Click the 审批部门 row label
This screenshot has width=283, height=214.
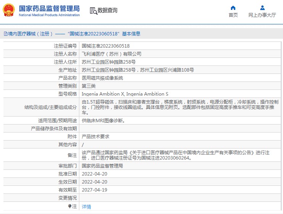coord(68,166)
